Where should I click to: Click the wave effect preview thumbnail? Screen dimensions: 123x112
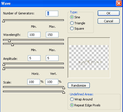(x=89, y=58)
